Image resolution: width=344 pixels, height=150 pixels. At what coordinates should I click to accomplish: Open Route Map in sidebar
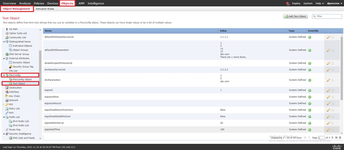click(15, 130)
